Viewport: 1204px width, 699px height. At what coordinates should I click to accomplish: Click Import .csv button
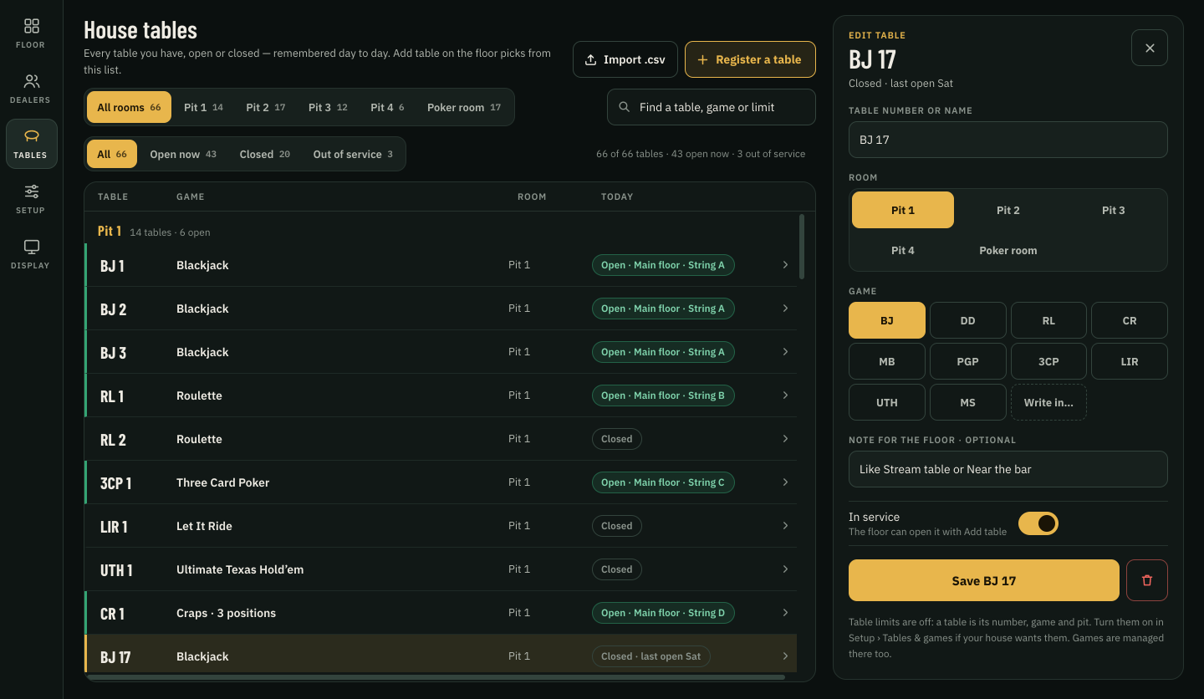[x=625, y=59]
